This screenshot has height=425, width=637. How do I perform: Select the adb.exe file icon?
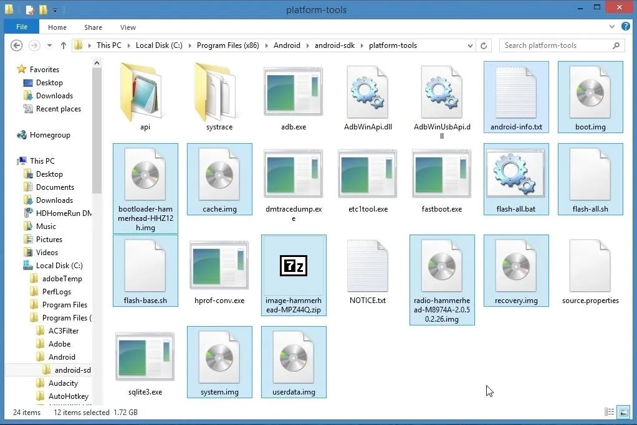click(x=294, y=91)
